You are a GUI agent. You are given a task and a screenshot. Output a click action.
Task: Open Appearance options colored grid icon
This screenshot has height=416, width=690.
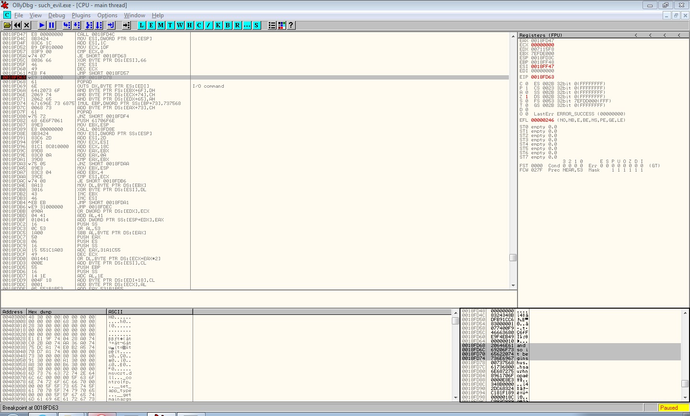click(282, 25)
